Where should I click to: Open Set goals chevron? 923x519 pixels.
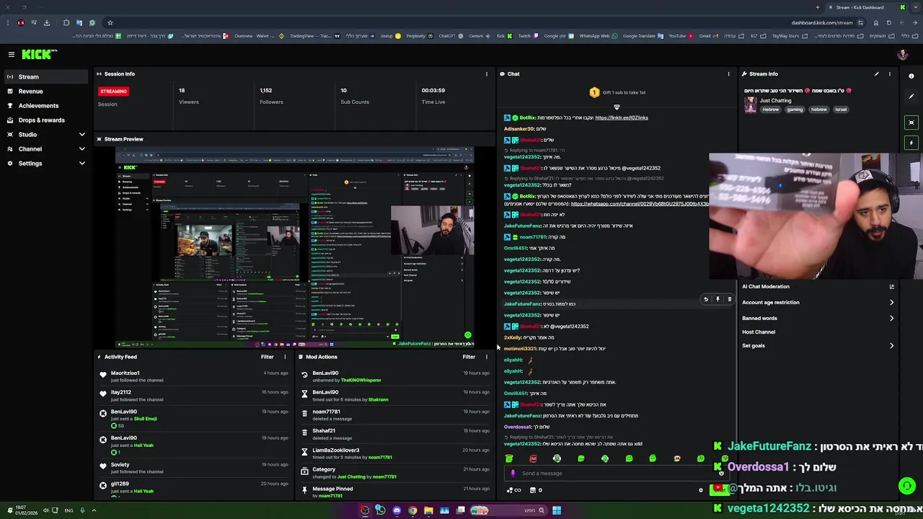pos(891,346)
